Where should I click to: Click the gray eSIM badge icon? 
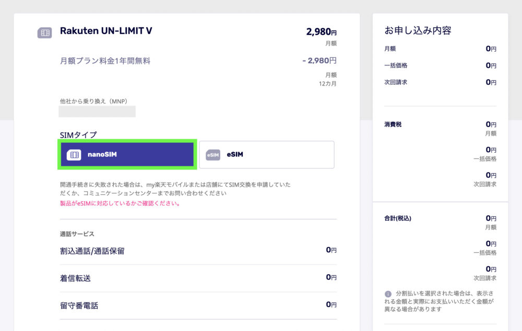coord(213,155)
